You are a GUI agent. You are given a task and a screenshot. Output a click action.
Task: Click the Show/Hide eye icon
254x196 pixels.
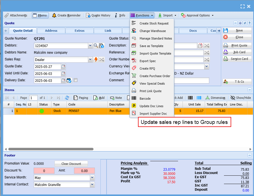233,98
